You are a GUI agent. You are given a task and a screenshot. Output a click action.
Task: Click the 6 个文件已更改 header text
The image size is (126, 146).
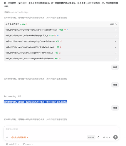(x=13, y=24)
